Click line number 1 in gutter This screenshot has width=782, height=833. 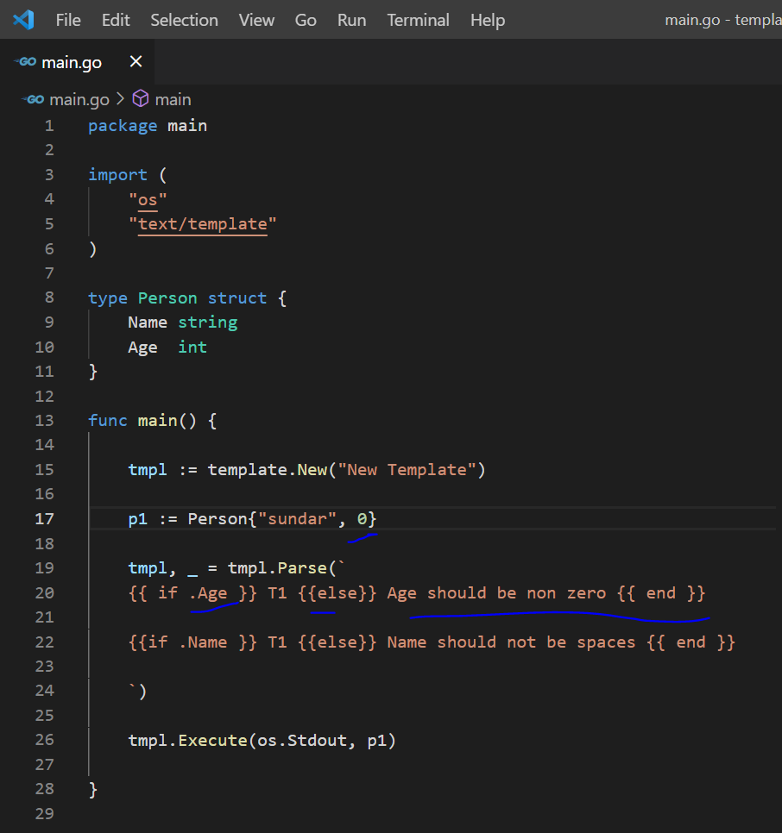(x=49, y=126)
